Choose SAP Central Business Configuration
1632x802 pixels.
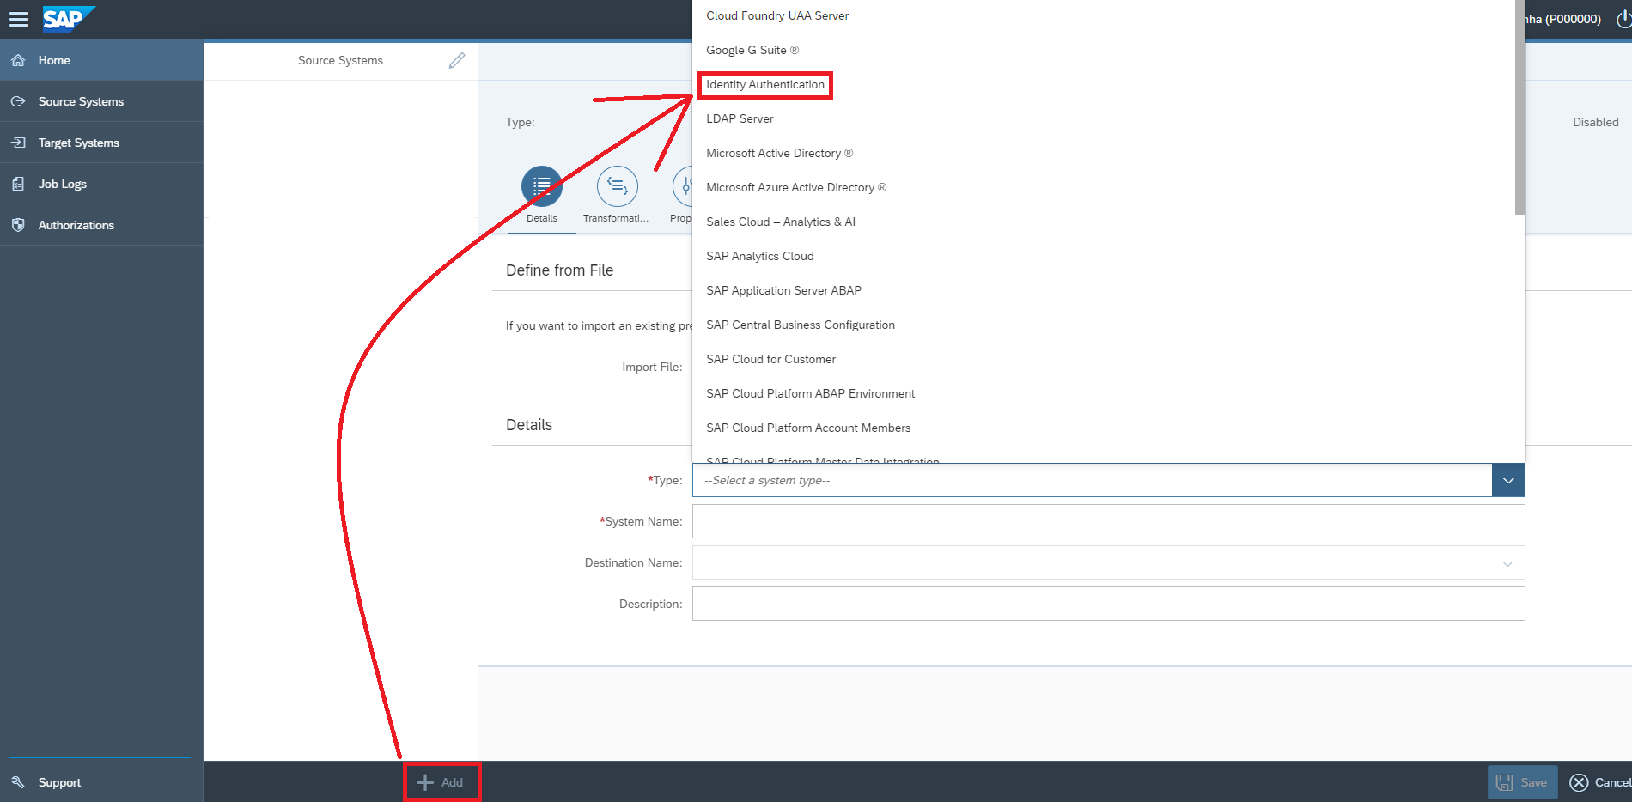coord(1104,325)
